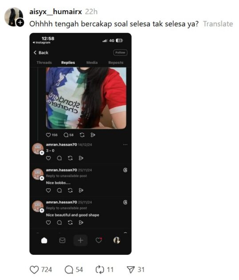The height and width of the screenshot is (280, 239).
Task: Follow aisyx__humairx via plus badge on avatar
Action: pos(20,23)
